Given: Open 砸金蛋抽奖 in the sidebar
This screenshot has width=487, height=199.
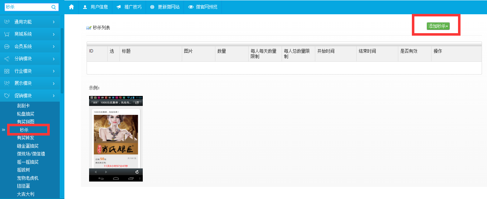Looking at the screenshot, I should pos(28,146).
